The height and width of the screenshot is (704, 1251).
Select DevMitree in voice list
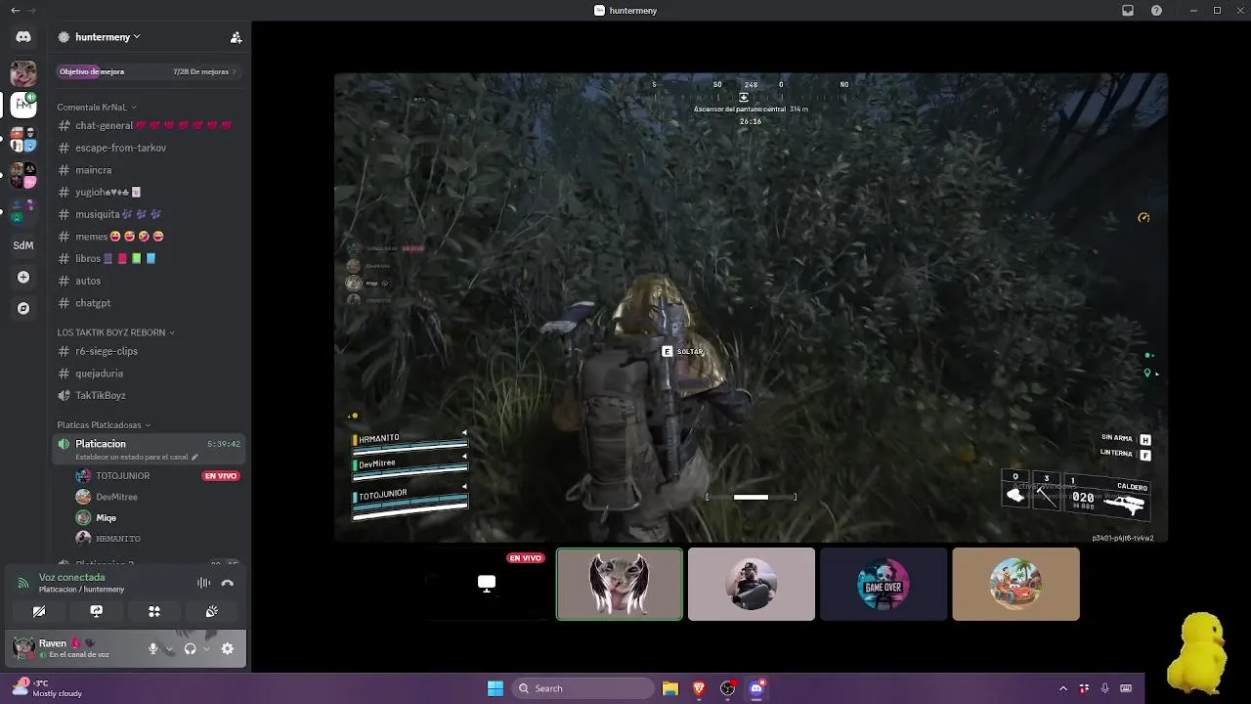point(158,497)
